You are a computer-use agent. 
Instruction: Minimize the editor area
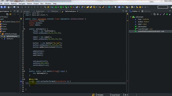tap(123, 11)
